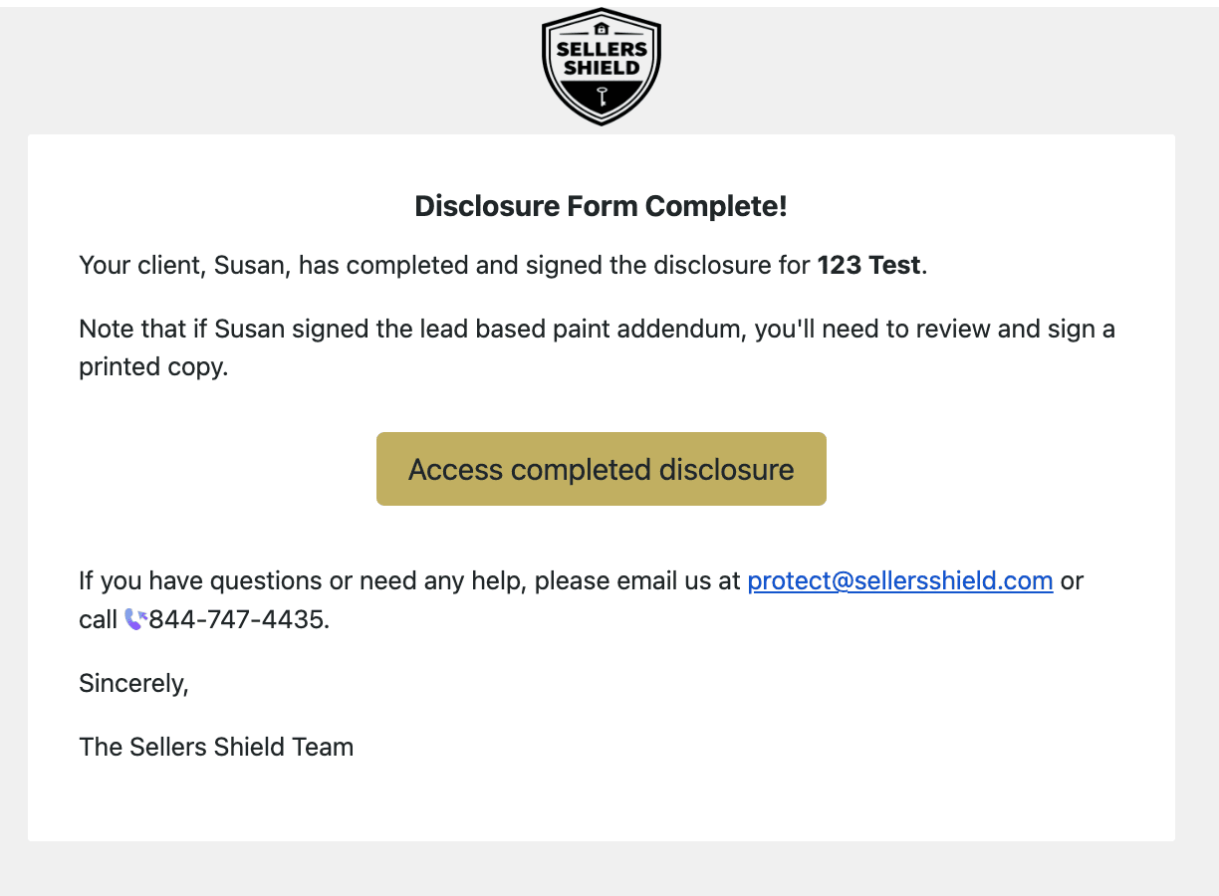Click the small house icon atop the shield
The image size is (1219, 896).
[x=602, y=29]
